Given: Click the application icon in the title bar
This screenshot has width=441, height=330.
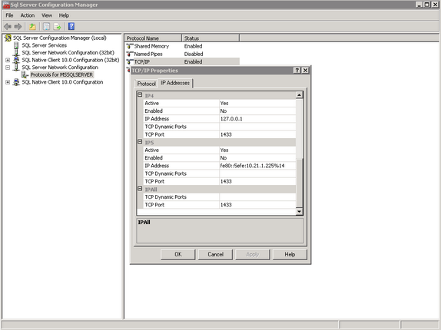Looking at the screenshot, I should tap(6, 5).
